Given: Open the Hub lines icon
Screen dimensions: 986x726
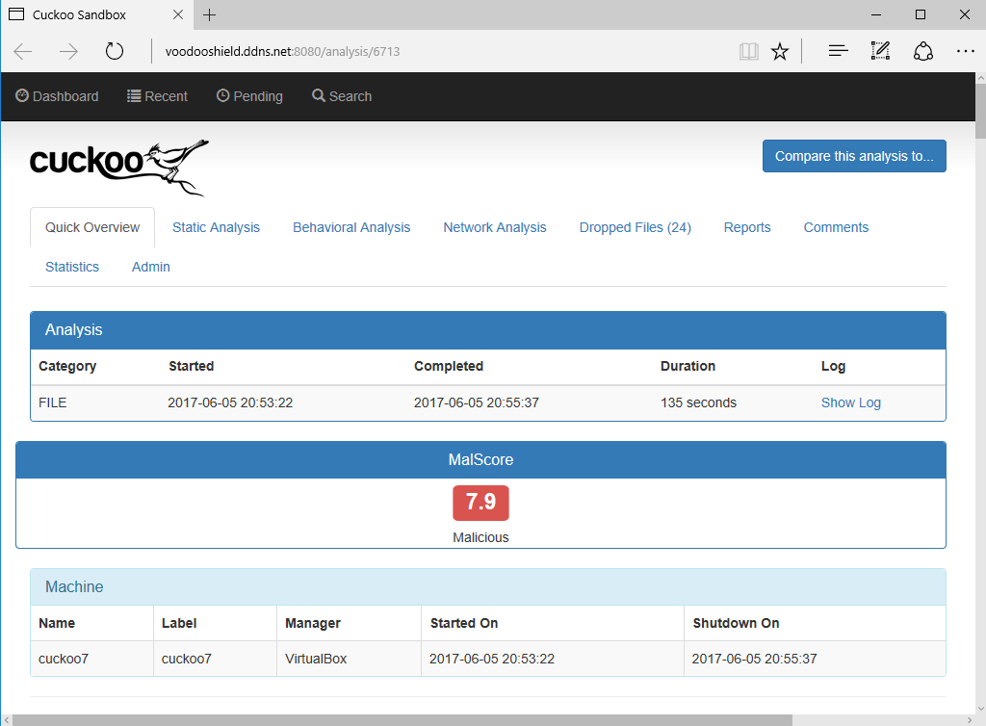Looking at the screenshot, I should [x=839, y=51].
